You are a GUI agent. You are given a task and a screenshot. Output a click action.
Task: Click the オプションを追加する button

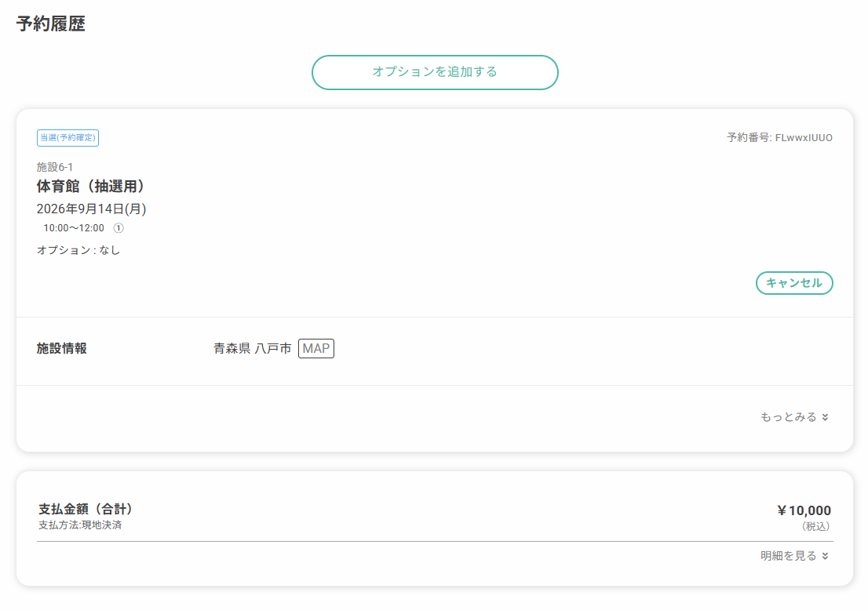coord(435,72)
